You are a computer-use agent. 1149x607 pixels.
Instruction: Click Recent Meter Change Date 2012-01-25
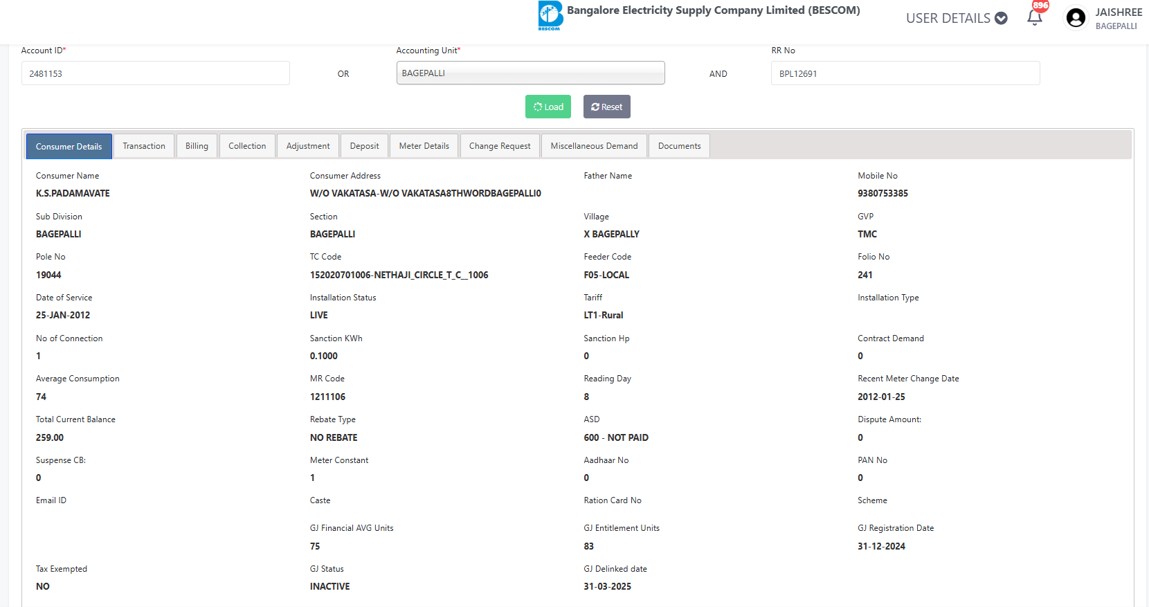point(881,397)
